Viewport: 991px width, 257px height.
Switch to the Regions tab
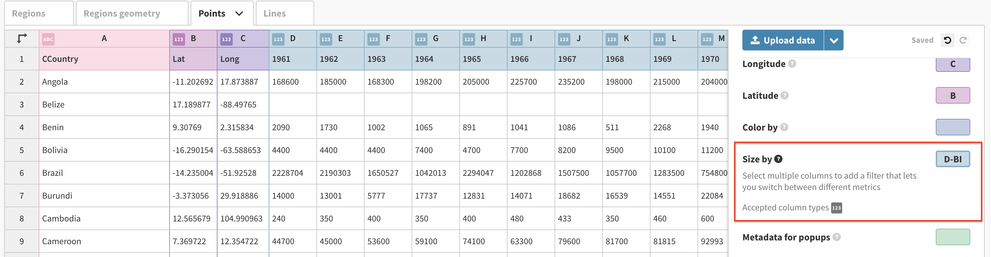click(x=39, y=13)
